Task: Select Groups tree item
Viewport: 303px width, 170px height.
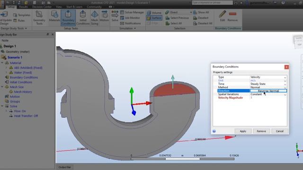Action: coord(15,102)
